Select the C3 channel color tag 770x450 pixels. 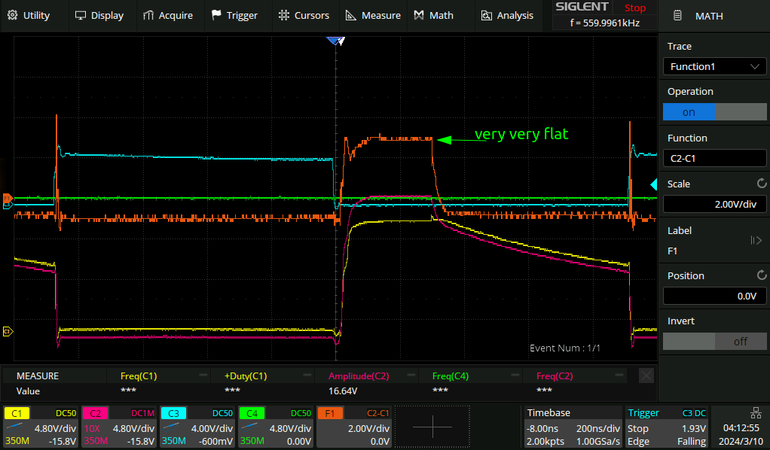click(175, 413)
